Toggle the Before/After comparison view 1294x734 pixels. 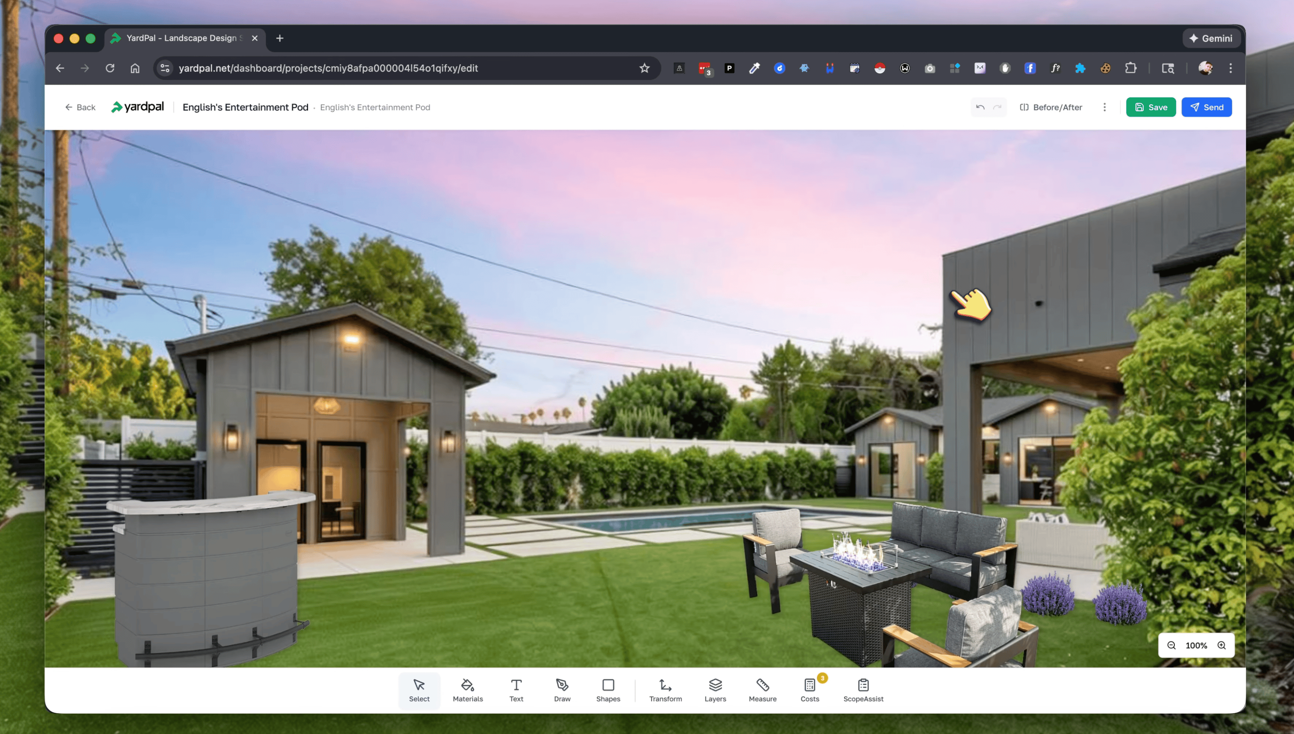1051,107
